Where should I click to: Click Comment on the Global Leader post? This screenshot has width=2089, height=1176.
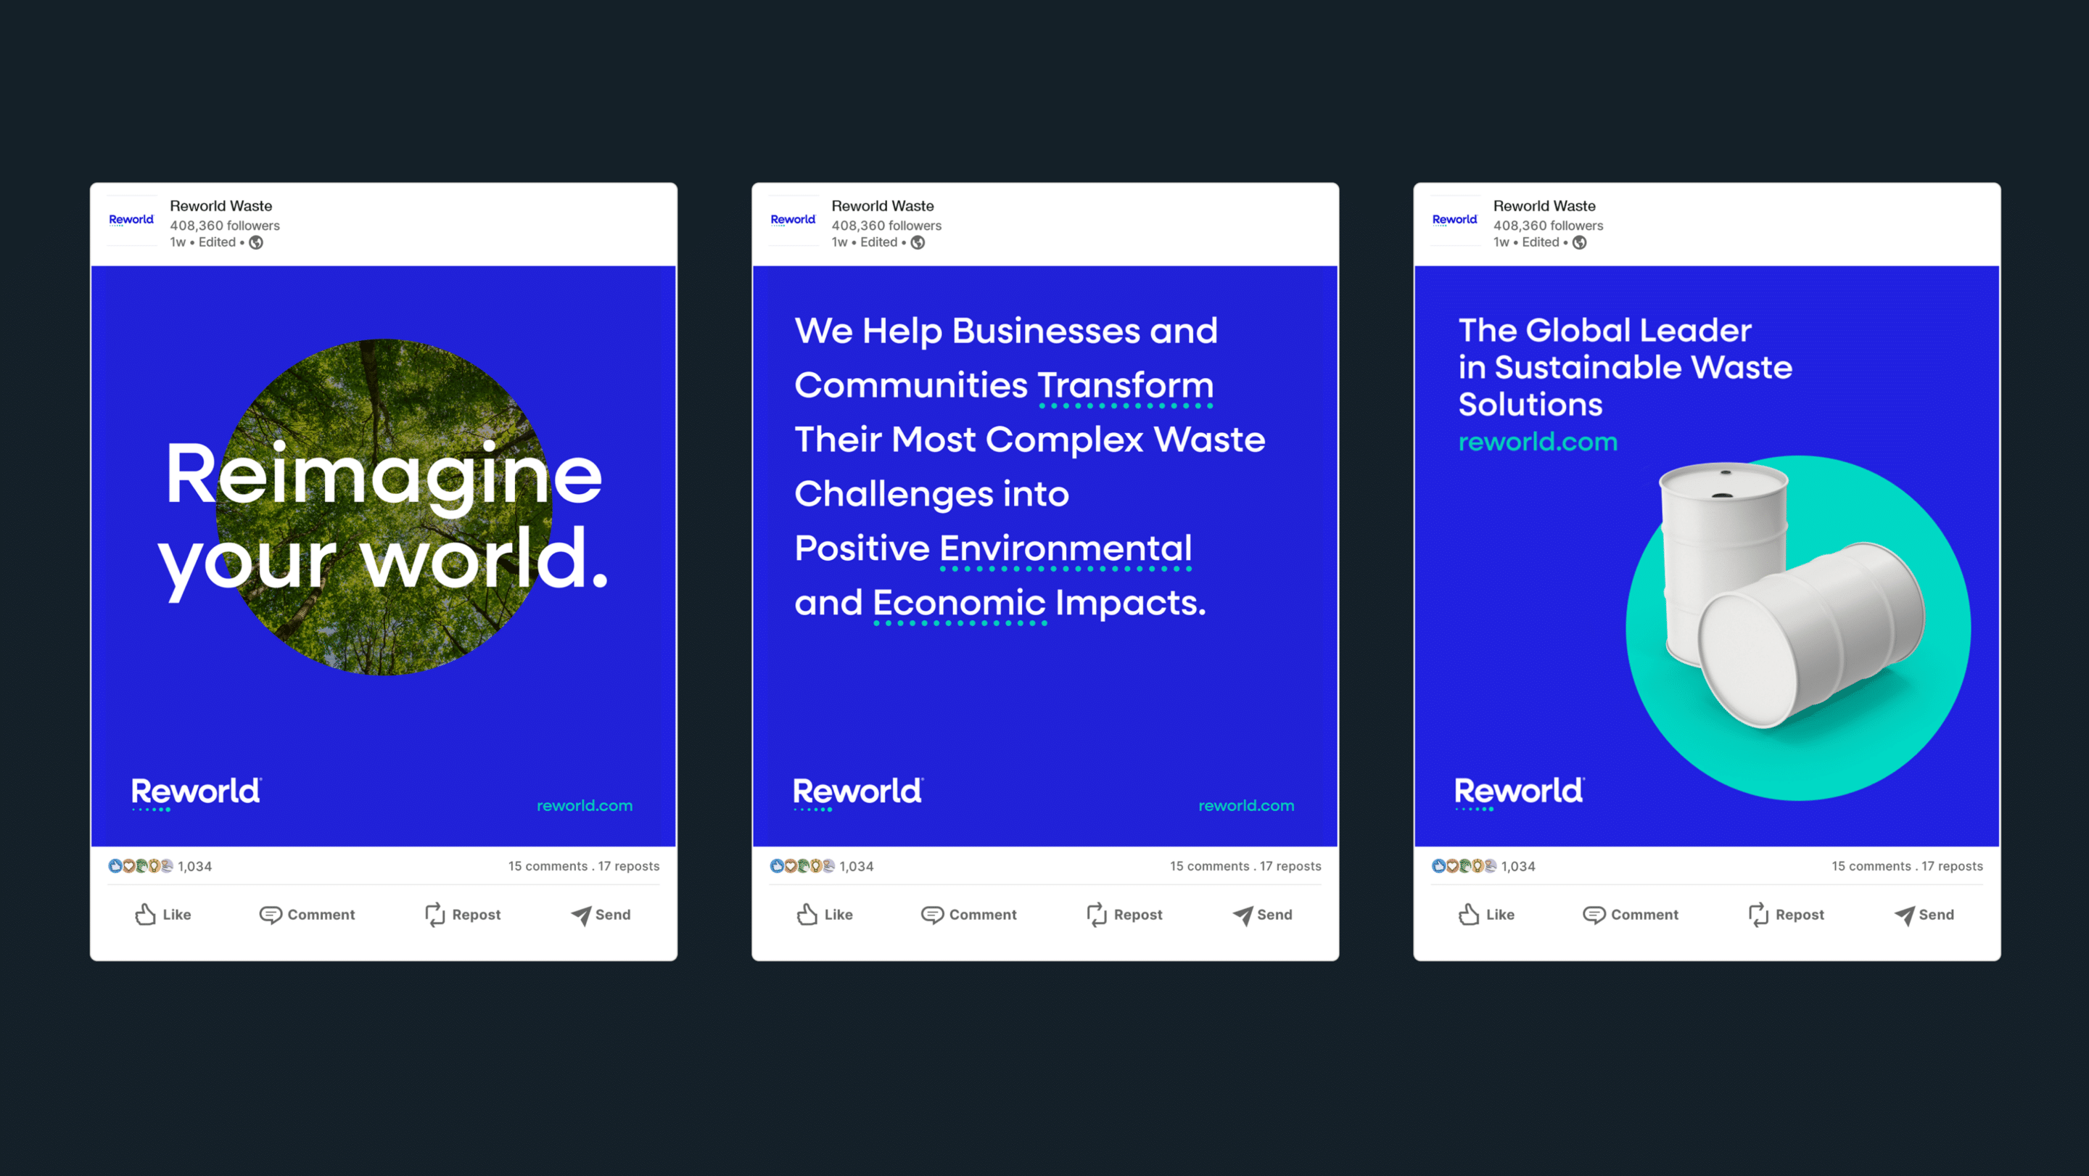[x=1631, y=915]
